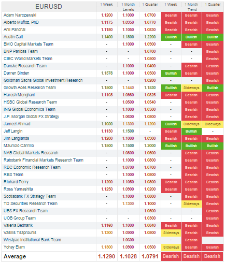Open the Westpac Institutional Bank Team link
Image resolution: width=225 pixels, height=262 pixels.
click(32, 240)
